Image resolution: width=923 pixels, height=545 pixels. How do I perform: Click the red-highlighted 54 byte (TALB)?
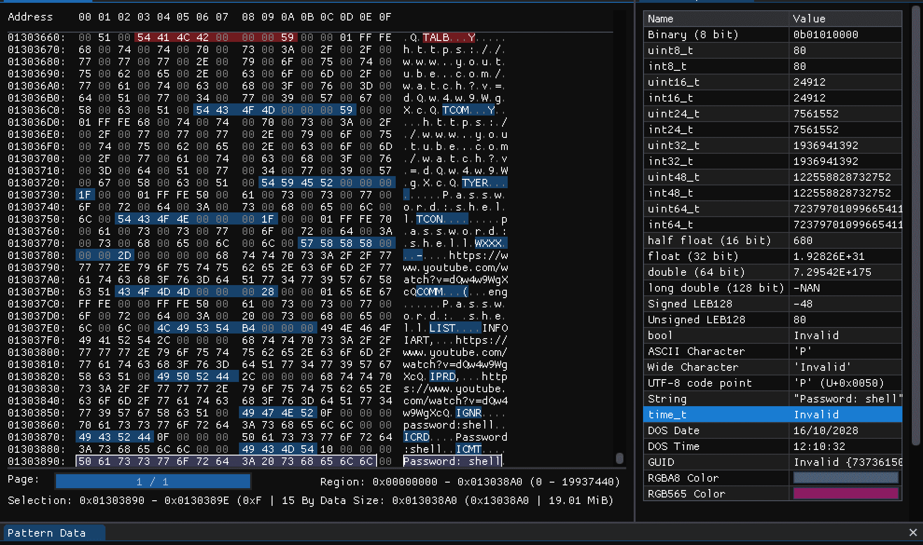143,37
